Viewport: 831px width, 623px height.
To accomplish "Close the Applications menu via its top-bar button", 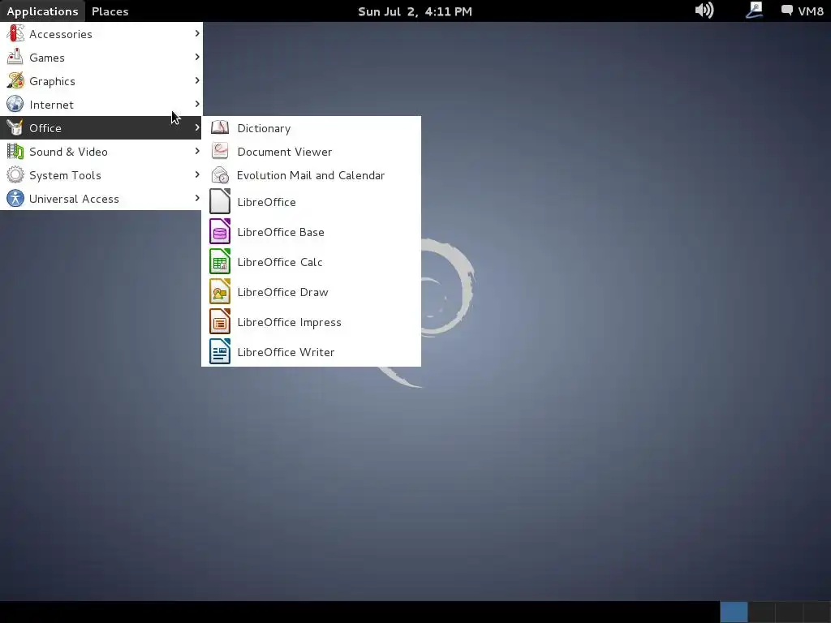I will (42, 11).
